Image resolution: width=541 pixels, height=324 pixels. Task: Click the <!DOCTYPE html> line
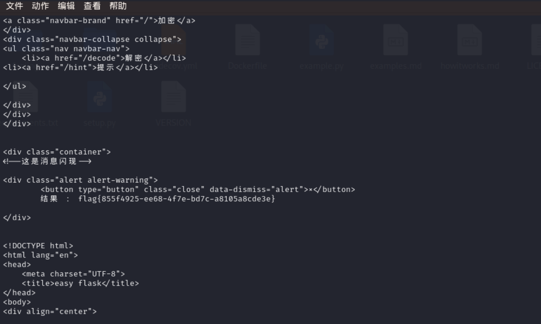[38, 246]
